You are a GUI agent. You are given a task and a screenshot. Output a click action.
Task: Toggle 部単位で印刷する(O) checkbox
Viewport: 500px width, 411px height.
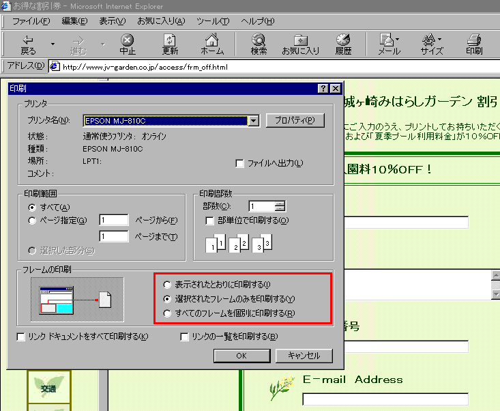tap(209, 221)
